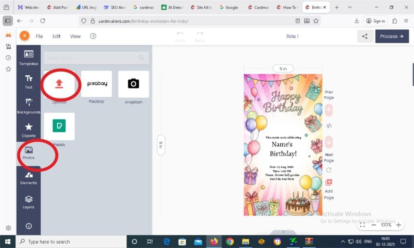Open the File menu

click(x=39, y=36)
